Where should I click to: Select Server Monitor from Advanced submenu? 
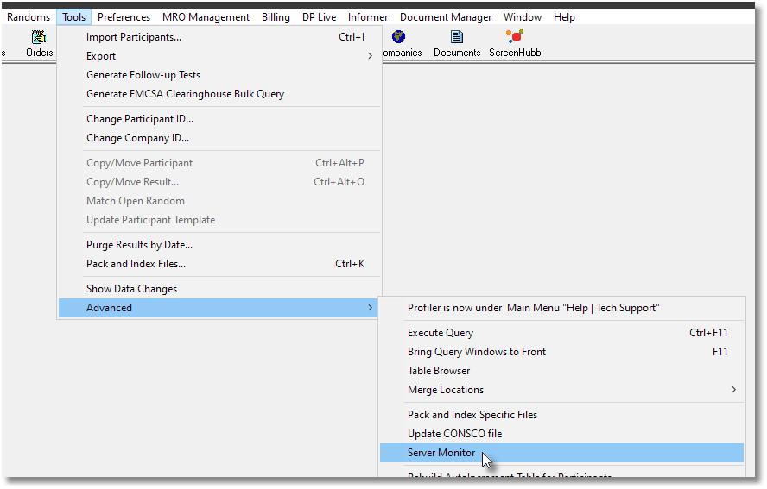[441, 453]
